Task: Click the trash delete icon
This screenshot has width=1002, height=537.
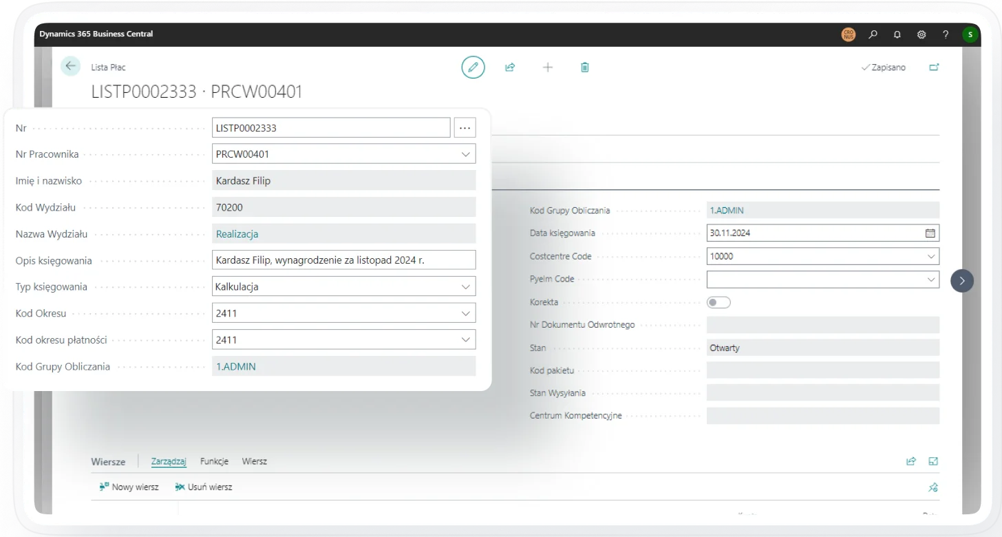Action: point(585,67)
